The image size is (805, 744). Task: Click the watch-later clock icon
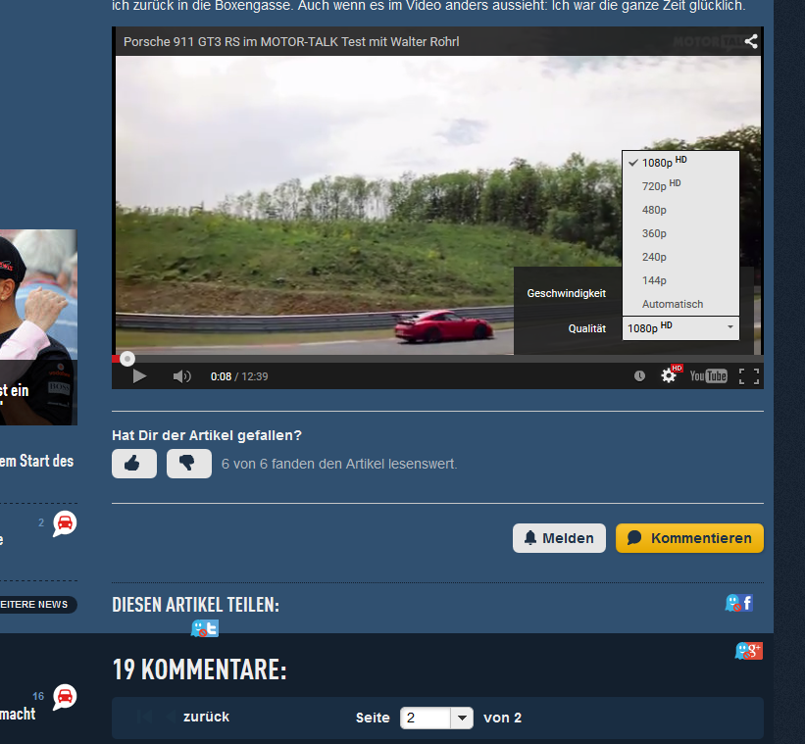[638, 375]
